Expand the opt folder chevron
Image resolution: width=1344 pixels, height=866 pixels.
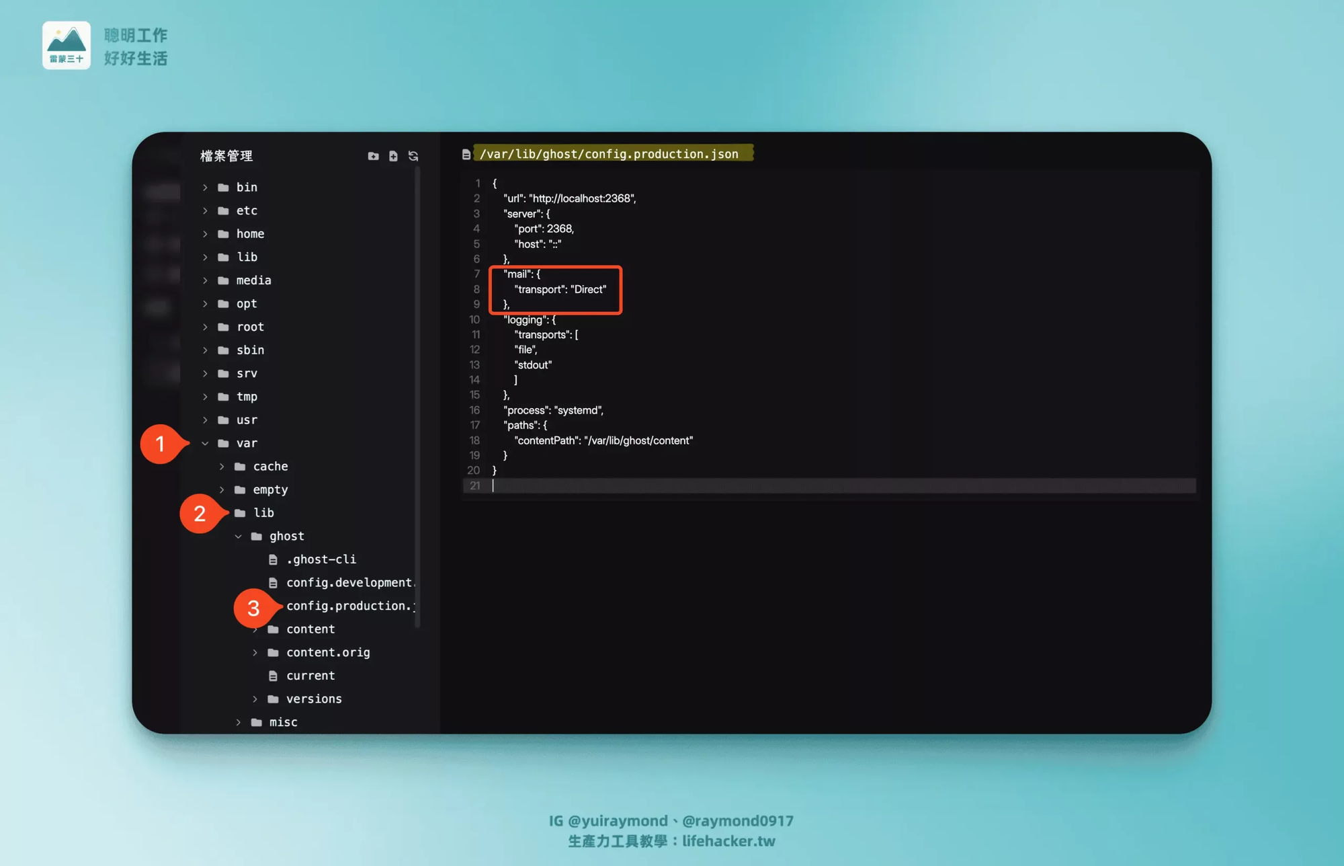point(205,304)
